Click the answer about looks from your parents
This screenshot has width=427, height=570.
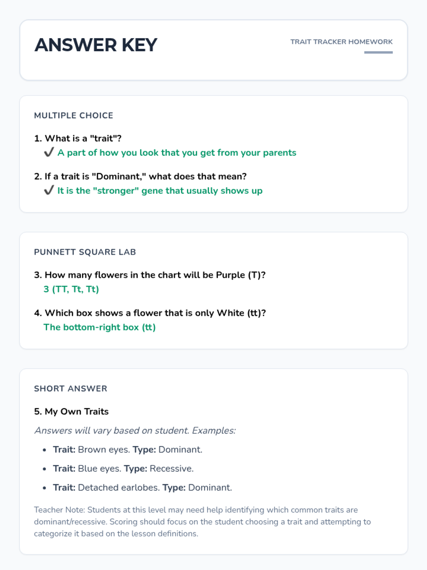coord(177,153)
